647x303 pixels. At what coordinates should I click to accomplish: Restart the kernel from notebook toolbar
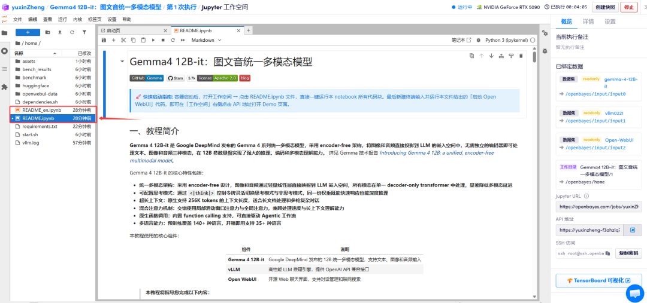[x=173, y=40]
